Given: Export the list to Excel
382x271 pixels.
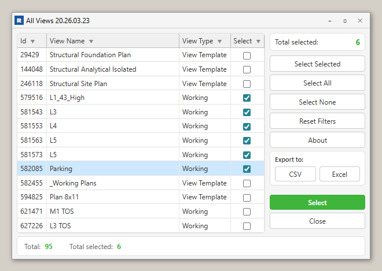Looking at the screenshot, I should click(339, 174).
